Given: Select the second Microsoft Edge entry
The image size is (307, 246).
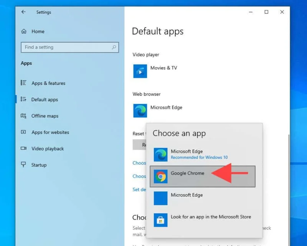Looking at the screenshot, I should (x=203, y=198).
